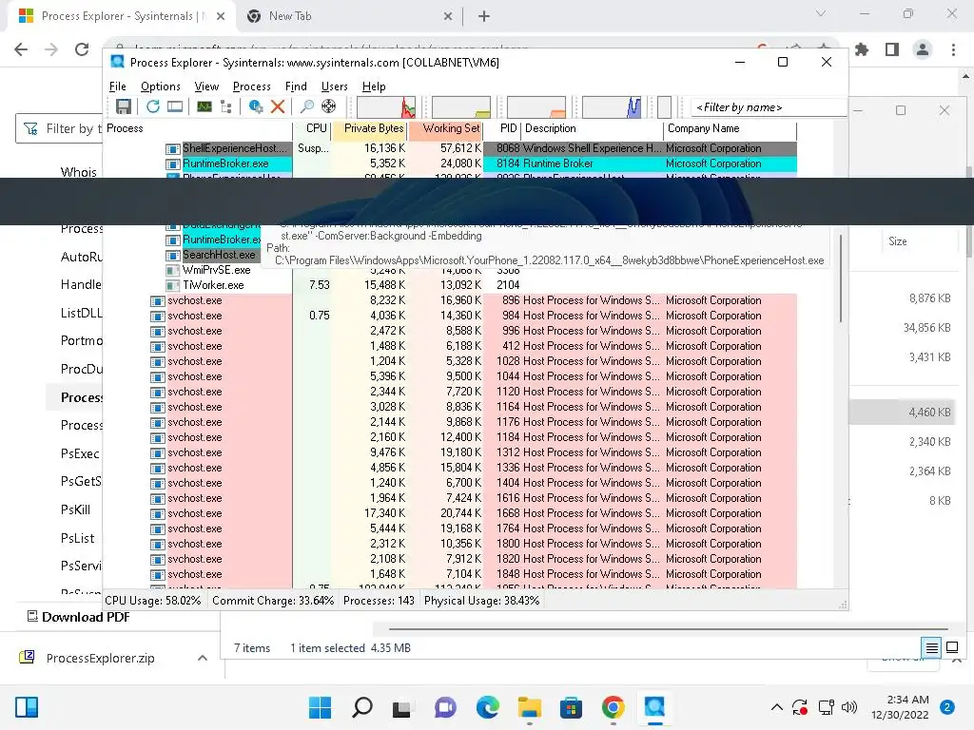
Task: Click the Find handle or DLL magnifier icon
Action: pyautogui.click(x=307, y=106)
